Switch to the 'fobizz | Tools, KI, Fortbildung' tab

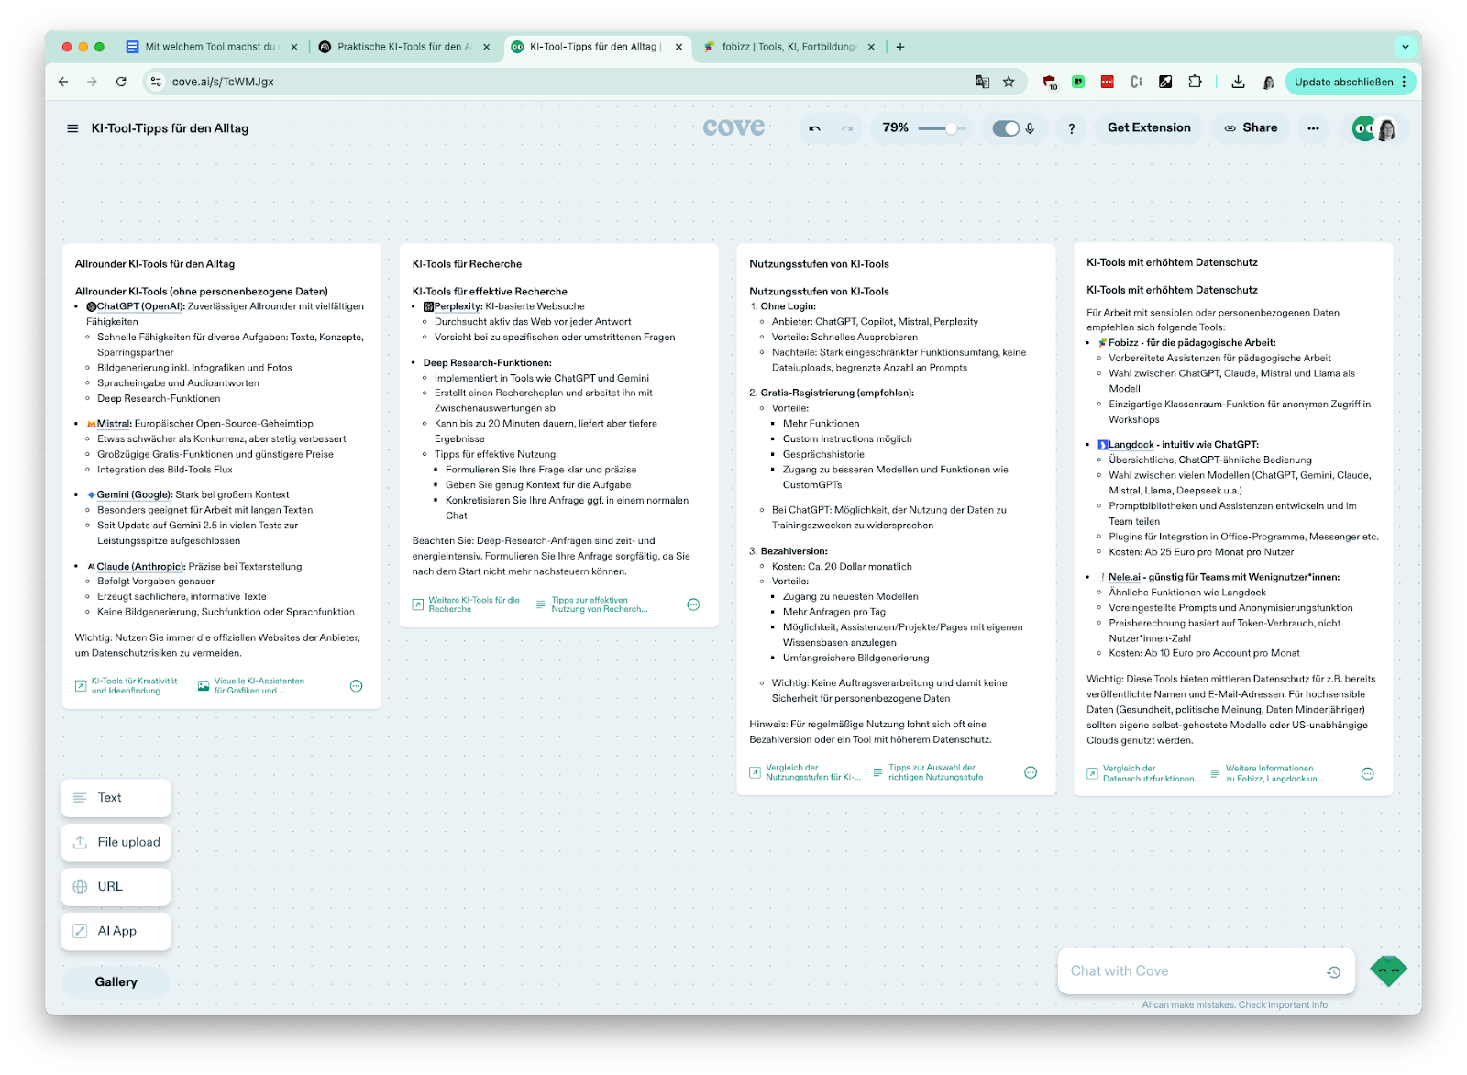tap(789, 47)
